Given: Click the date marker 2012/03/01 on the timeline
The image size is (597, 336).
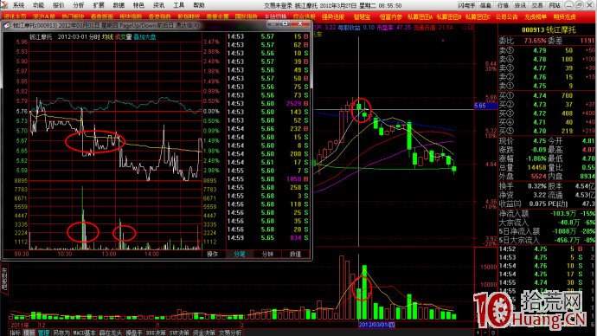Looking at the screenshot, I should [376, 325].
